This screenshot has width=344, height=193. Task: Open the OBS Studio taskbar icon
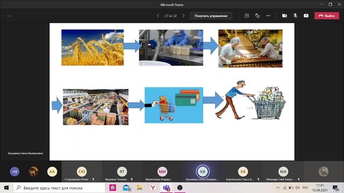(180, 188)
